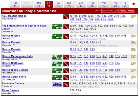This screenshot has width=139, height=96.
Task: Open the Showtime Cinema theater link
Action: tap(13, 84)
